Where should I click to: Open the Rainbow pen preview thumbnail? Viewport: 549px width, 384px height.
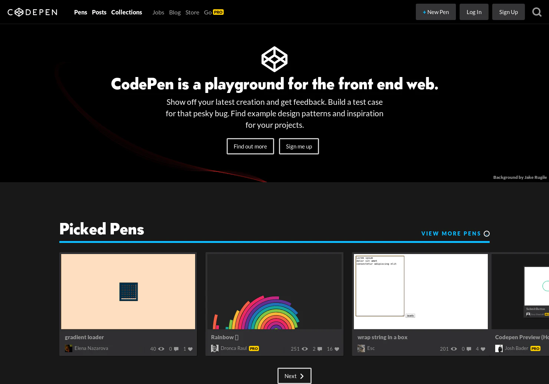point(274,291)
